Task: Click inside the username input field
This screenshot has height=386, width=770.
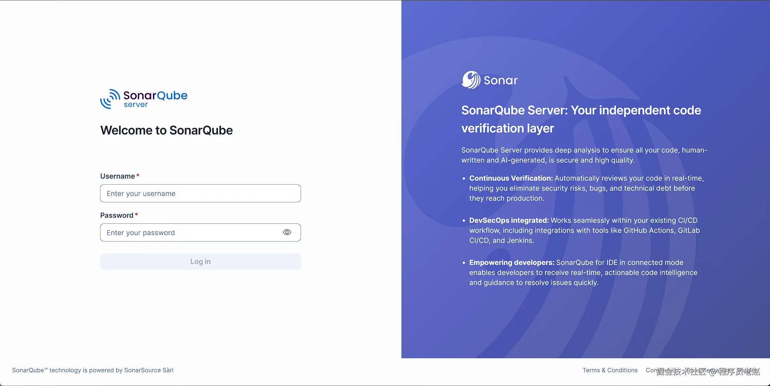Action: pos(200,193)
